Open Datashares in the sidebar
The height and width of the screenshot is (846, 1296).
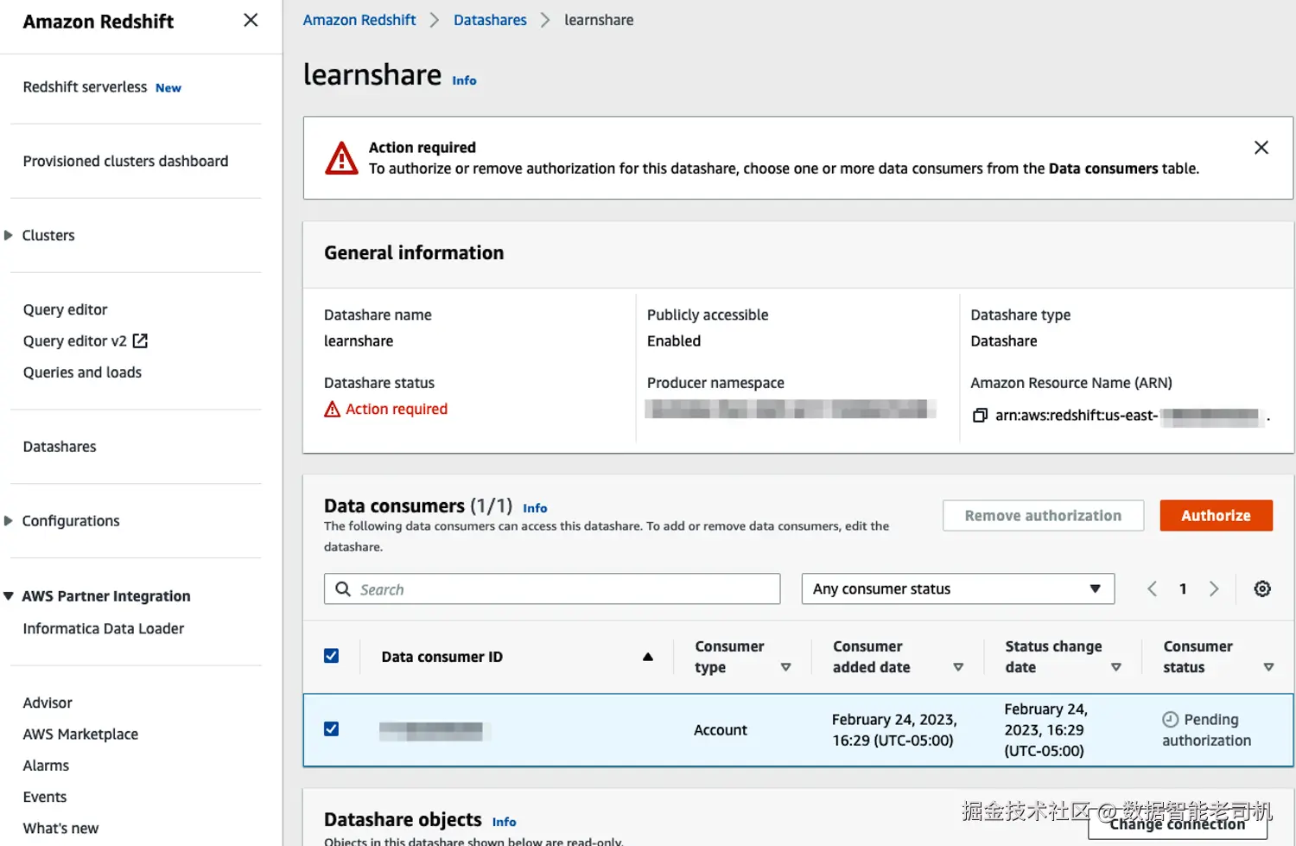(60, 447)
